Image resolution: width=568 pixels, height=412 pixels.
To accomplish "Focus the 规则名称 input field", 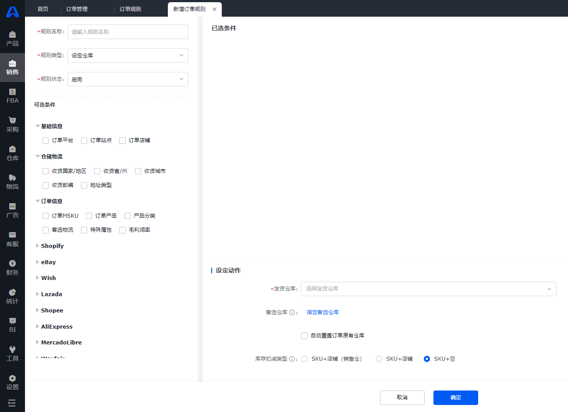I will point(128,32).
